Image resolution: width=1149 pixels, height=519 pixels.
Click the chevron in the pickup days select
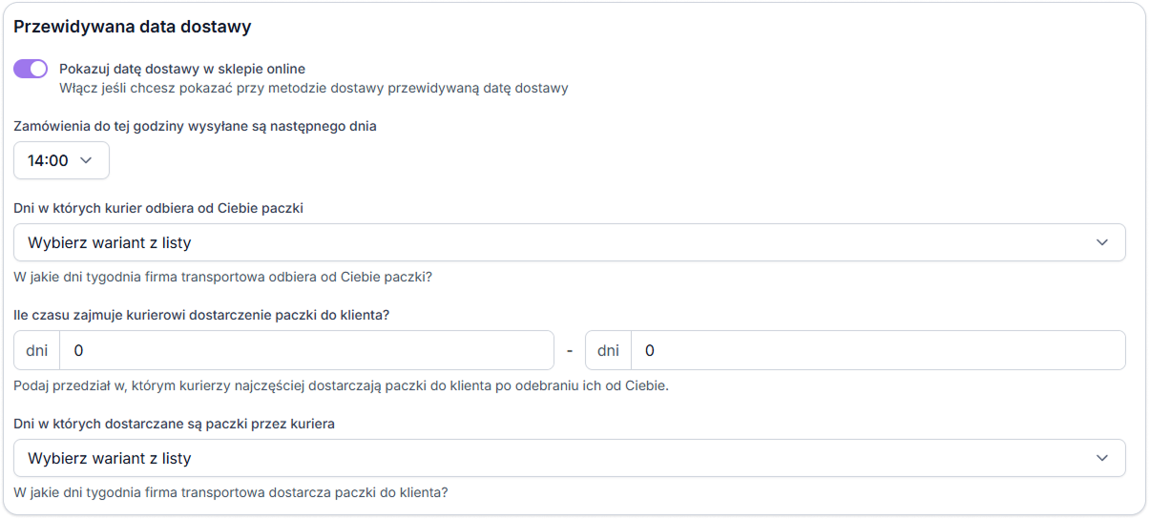(x=1103, y=242)
